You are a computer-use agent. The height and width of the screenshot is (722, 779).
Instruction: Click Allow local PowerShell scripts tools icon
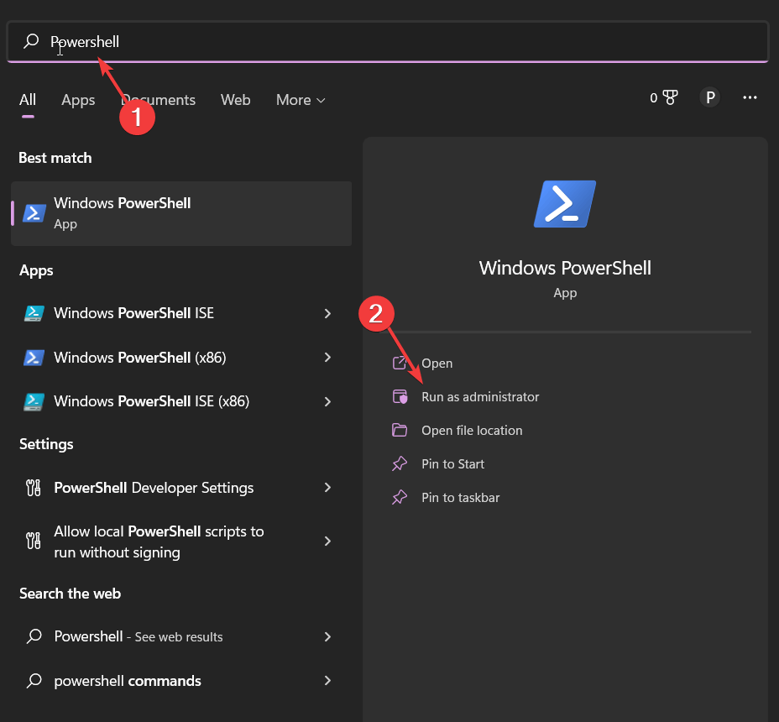pos(34,541)
